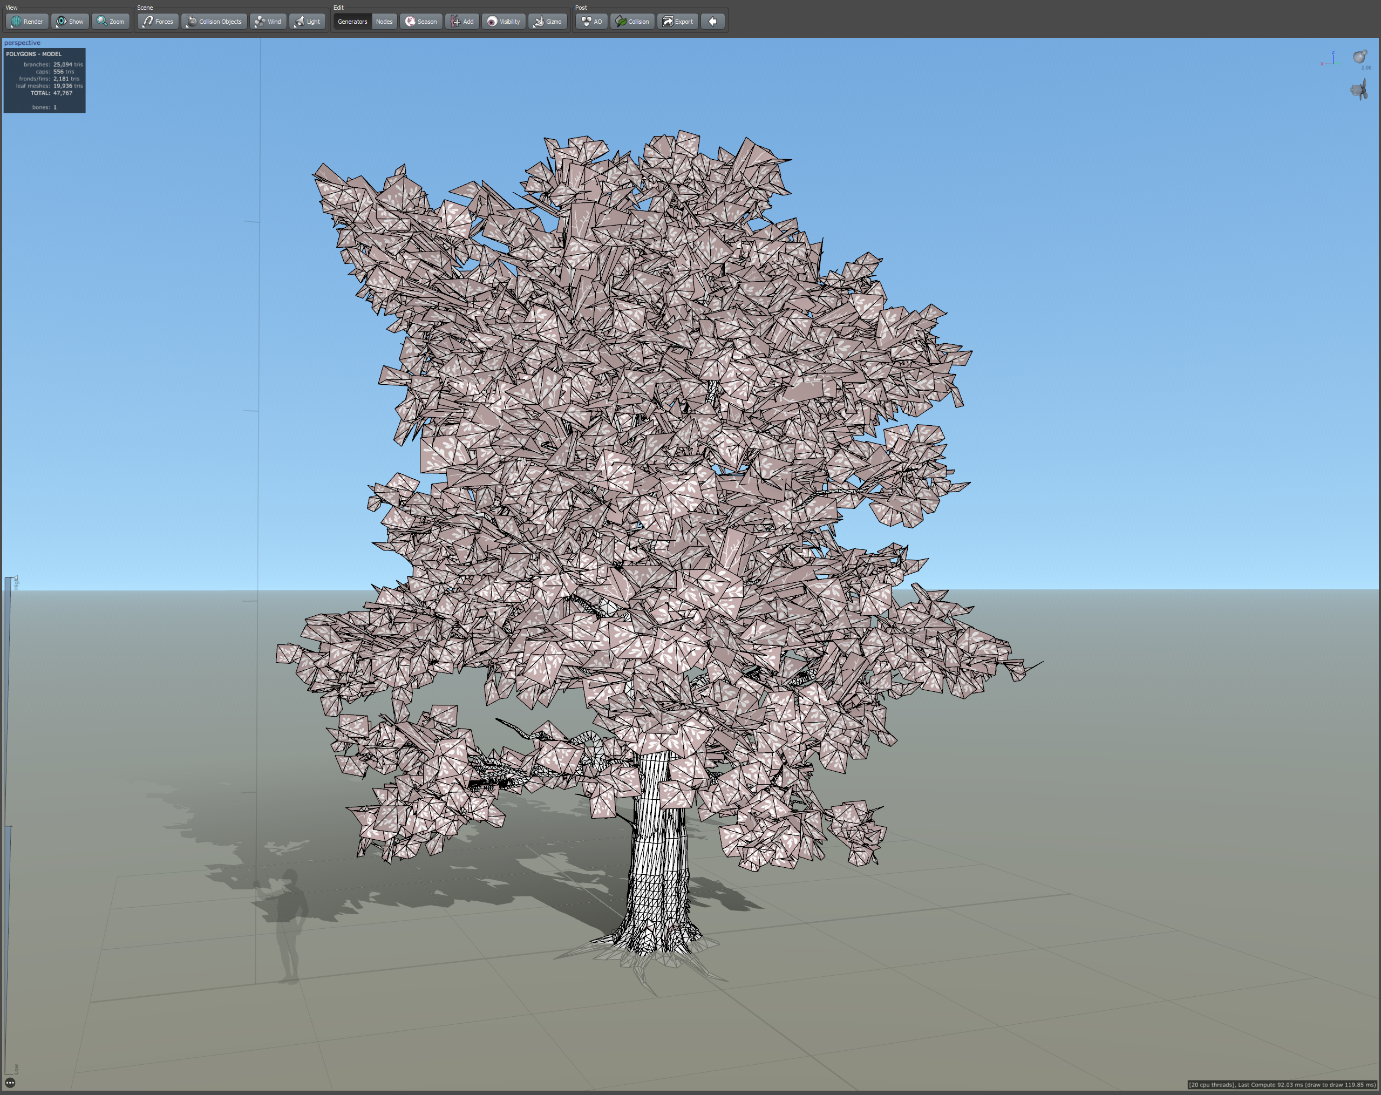Viewport: 1381px width, 1095px height.
Task: Open the Render view options
Action: click(27, 21)
